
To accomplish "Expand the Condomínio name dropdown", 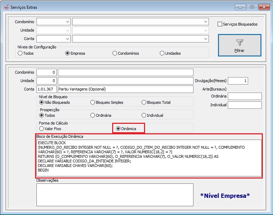I will pyautogui.click(x=206, y=22).
